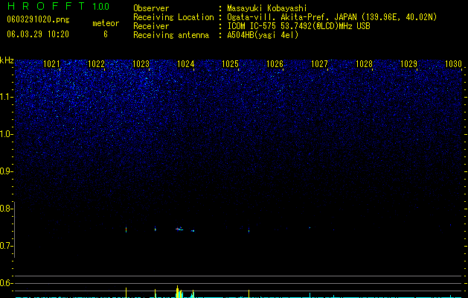Click the meteor count value 6
This screenshot has width=468, height=298.
[106, 34]
